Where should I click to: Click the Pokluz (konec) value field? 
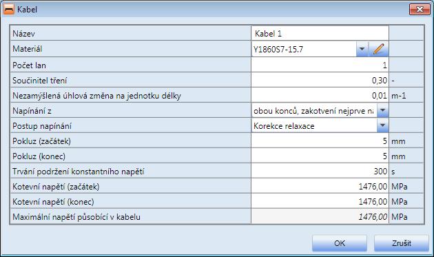coord(320,156)
